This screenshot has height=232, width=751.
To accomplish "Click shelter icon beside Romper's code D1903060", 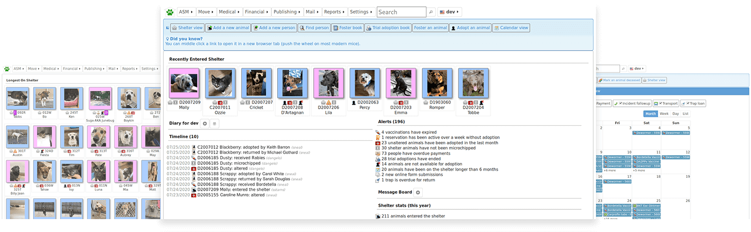I will coord(426,102).
